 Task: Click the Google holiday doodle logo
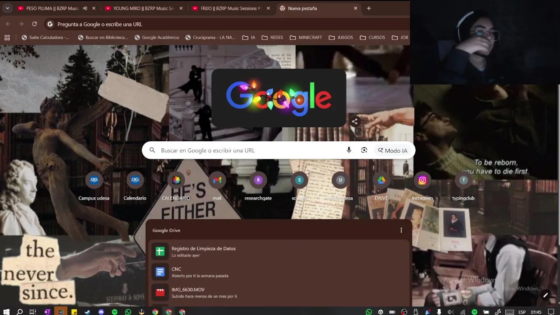pyautogui.click(x=279, y=98)
